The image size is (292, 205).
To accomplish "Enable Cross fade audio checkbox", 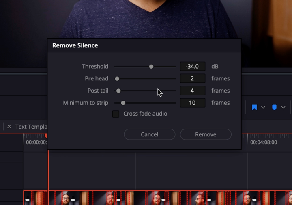I will (x=116, y=114).
